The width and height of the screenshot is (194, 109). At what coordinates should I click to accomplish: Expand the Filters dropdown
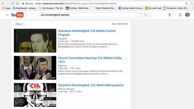click(x=19, y=24)
